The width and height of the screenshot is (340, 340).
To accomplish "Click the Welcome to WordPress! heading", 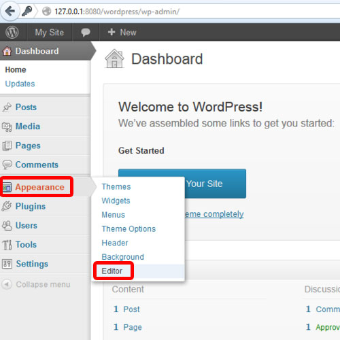I will 190,107.
